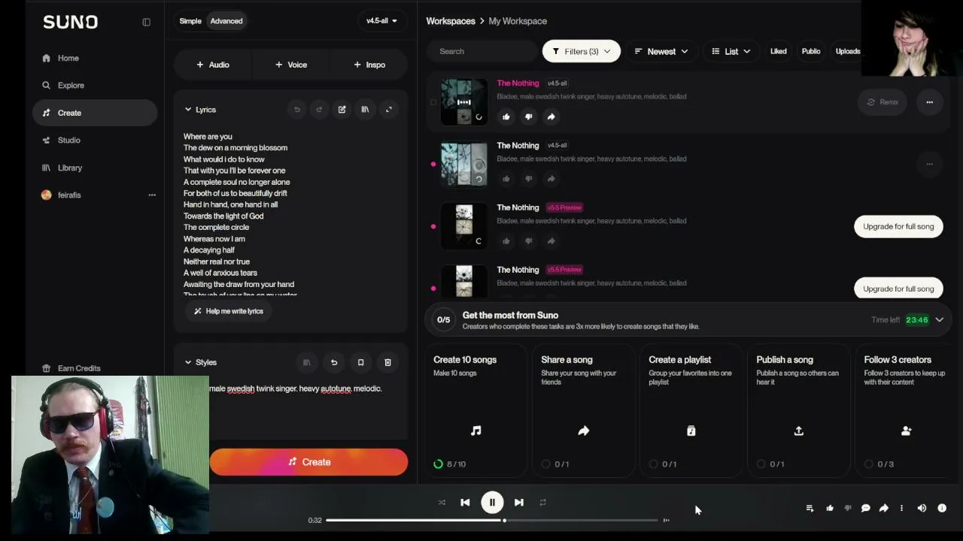Open the Newest sort dropdown
Screen dimensions: 963x541
coord(661,51)
